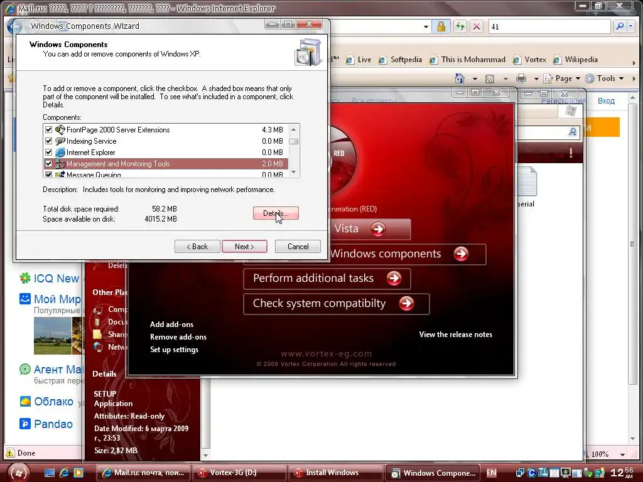
Task: Toggle the Message Queuing checkbox
Action: (48, 174)
